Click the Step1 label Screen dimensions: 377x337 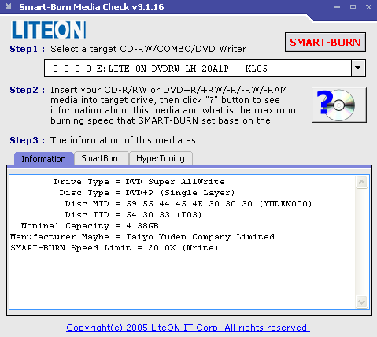(x=28, y=49)
